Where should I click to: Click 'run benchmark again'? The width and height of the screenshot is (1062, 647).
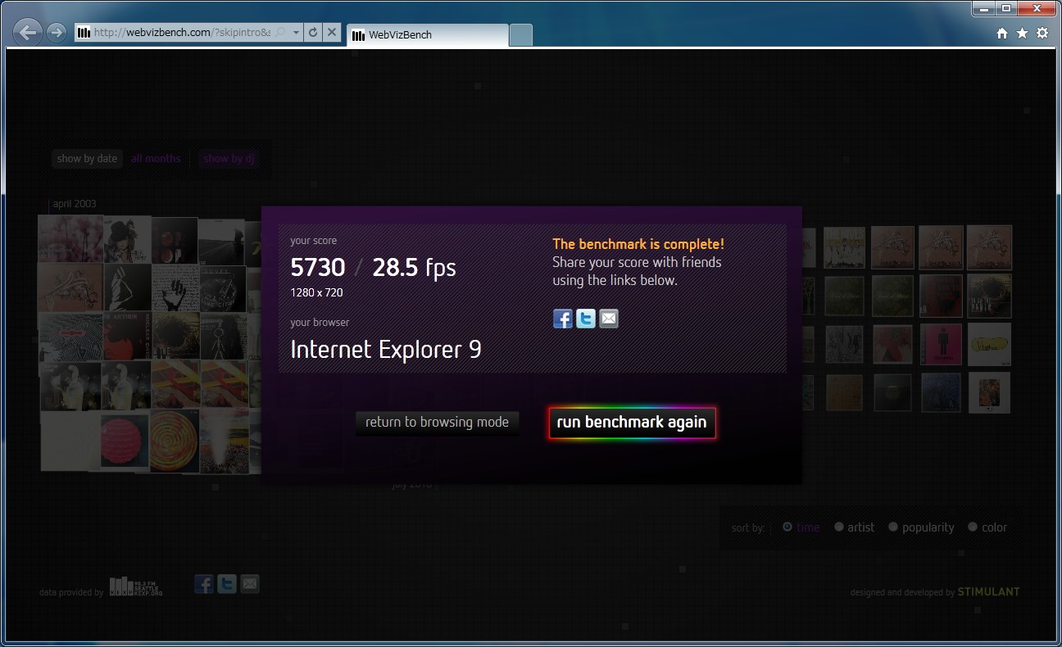click(x=632, y=423)
